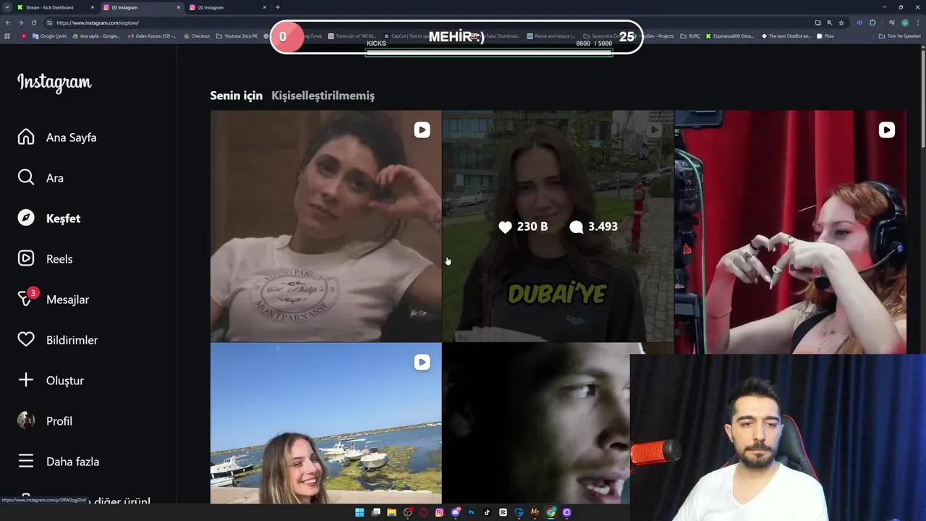926x521 pixels.
Task: Click the Instagram logo in the sidebar
Action: tap(54, 82)
